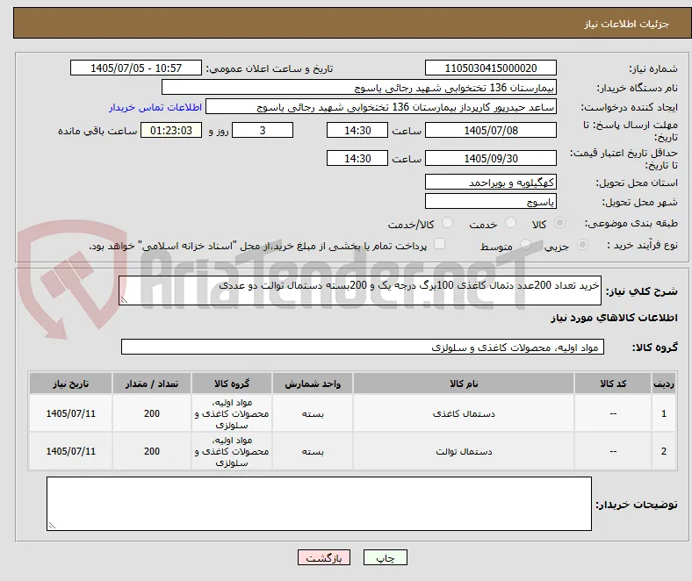Click unit بسته in دستمال کاغذی row

(313, 413)
